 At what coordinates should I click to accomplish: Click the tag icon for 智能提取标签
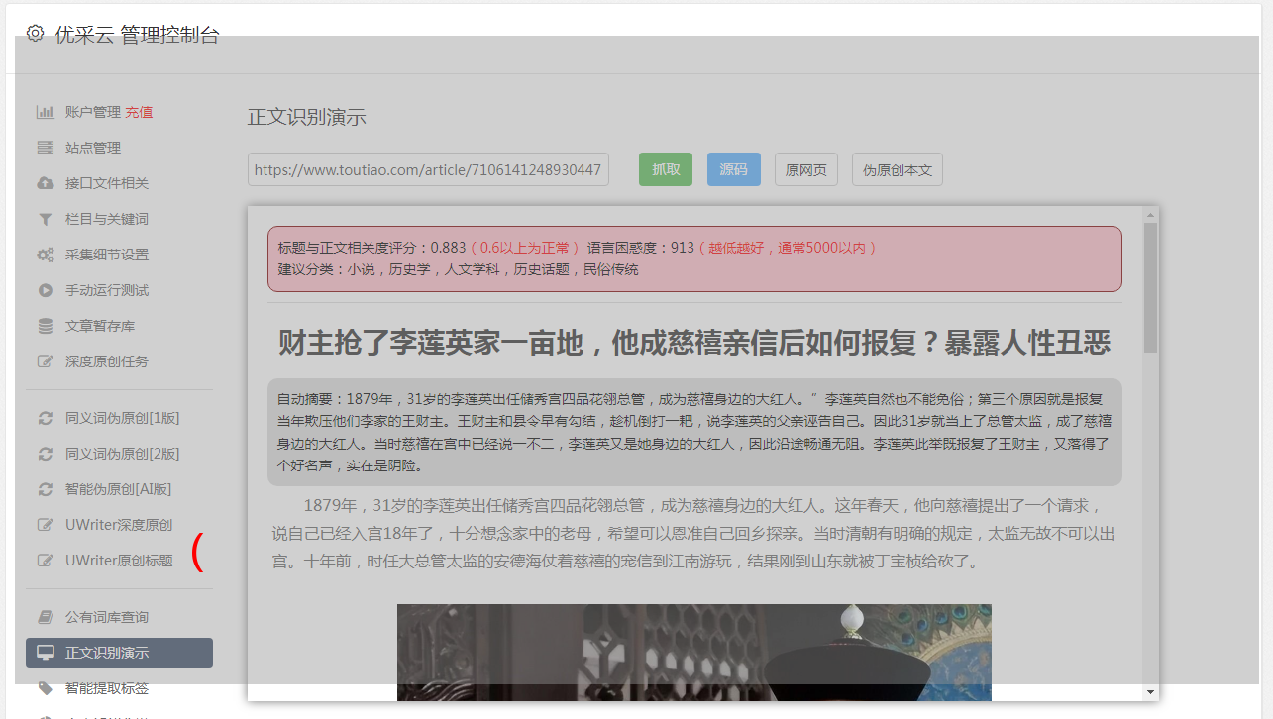pos(45,688)
